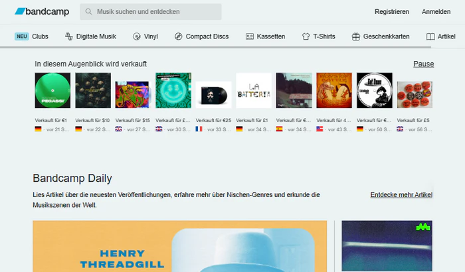Select the green smiley face album thumbnail

[x=173, y=90]
